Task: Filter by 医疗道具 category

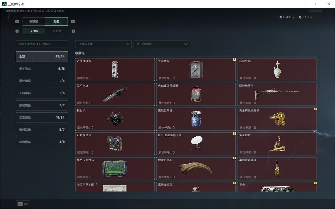Action: (42, 81)
